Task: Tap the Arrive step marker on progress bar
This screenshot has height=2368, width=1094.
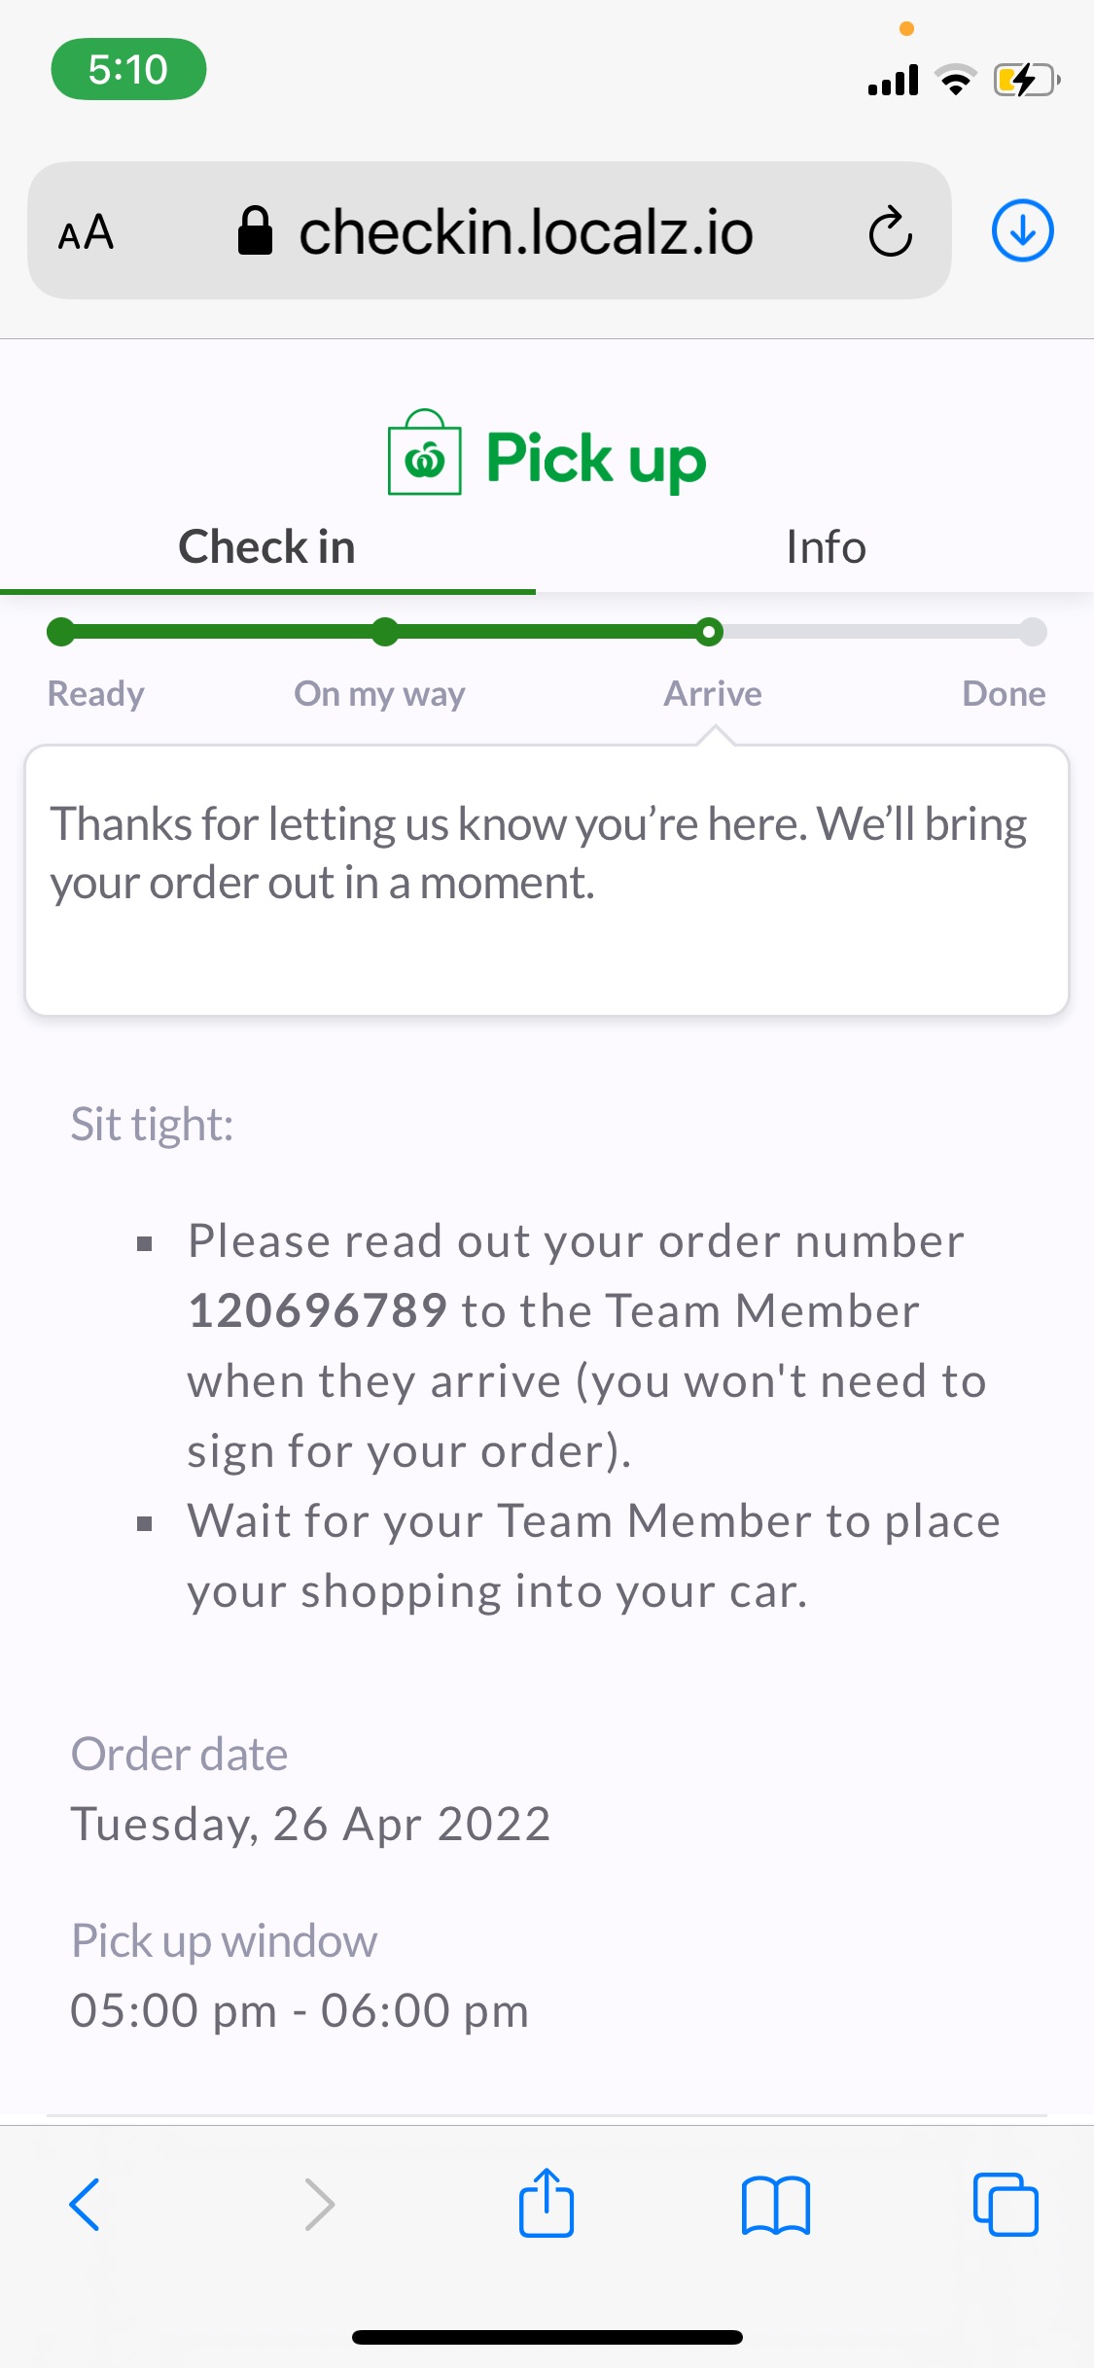Action: 710,633
